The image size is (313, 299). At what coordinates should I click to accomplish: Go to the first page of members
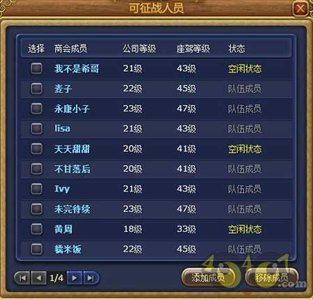[x=23, y=278]
